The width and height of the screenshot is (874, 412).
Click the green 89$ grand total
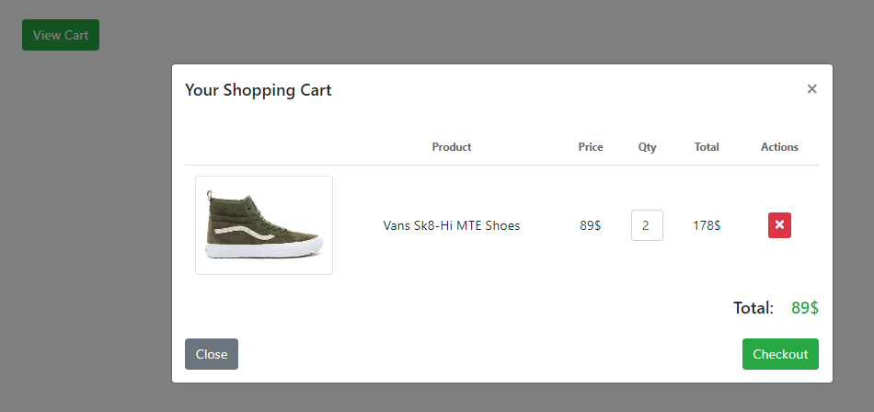(x=804, y=308)
